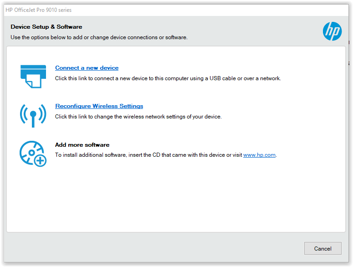This screenshot has width=353, height=267.
Task: Click the 'Use the options below' instruction text
Action: (99, 37)
